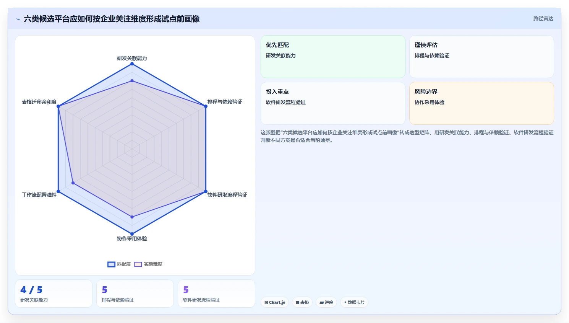Image resolution: width=569 pixels, height=323 pixels.
Task: Open the 风险边界 card
Action: [x=481, y=103]
